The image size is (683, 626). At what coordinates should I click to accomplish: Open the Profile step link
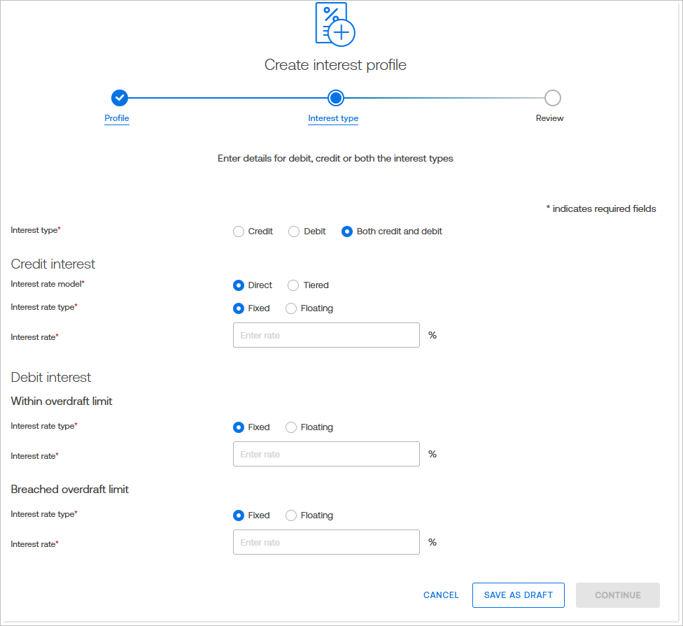[x=117, y=118]
